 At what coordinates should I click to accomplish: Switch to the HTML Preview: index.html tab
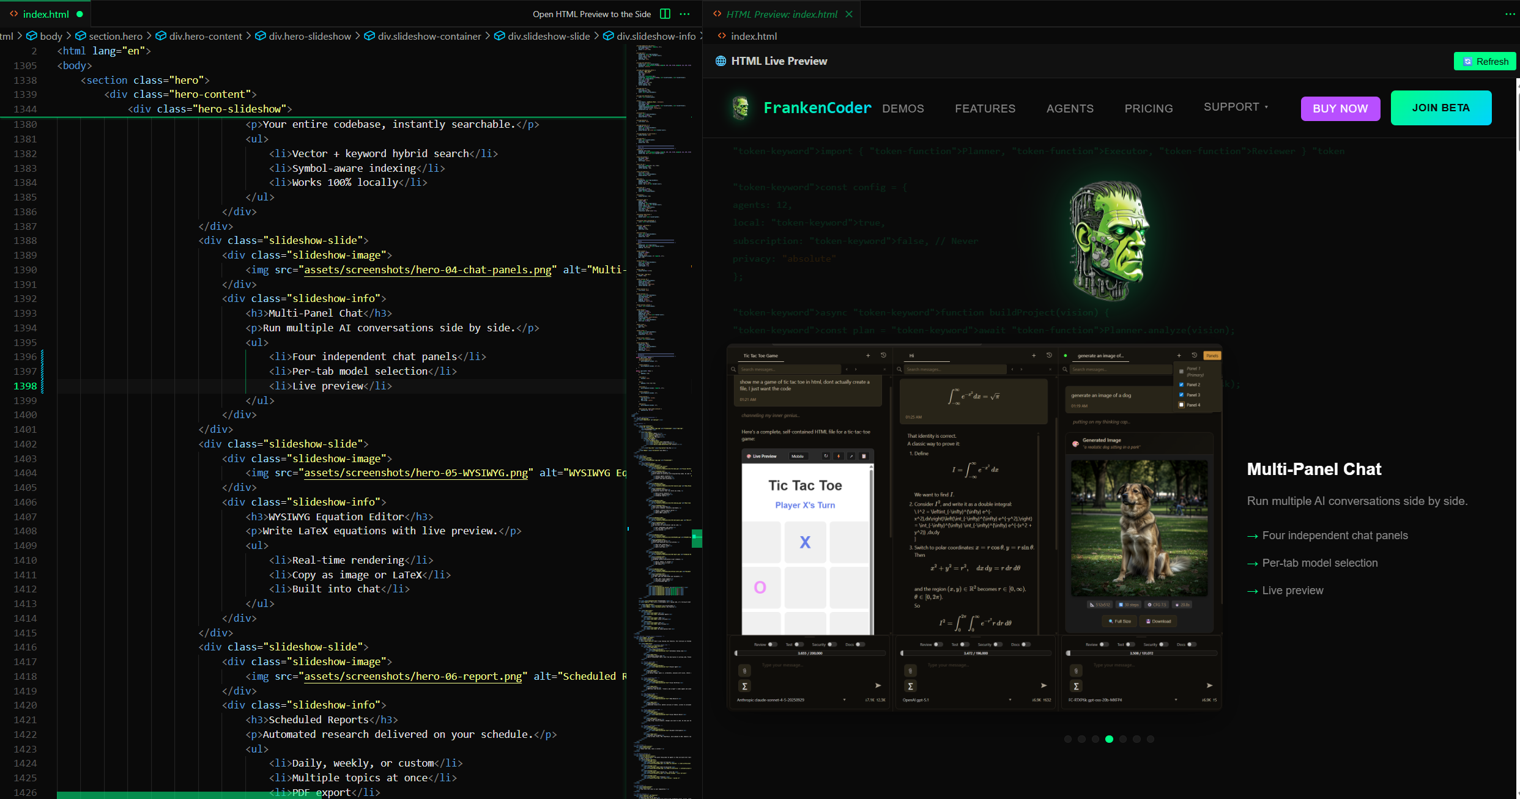pyautogui.click(x=781, y=13)
